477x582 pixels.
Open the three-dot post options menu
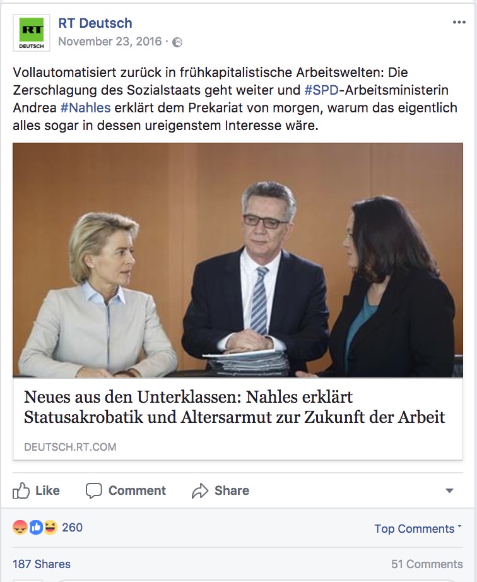[x=459, y=22]
